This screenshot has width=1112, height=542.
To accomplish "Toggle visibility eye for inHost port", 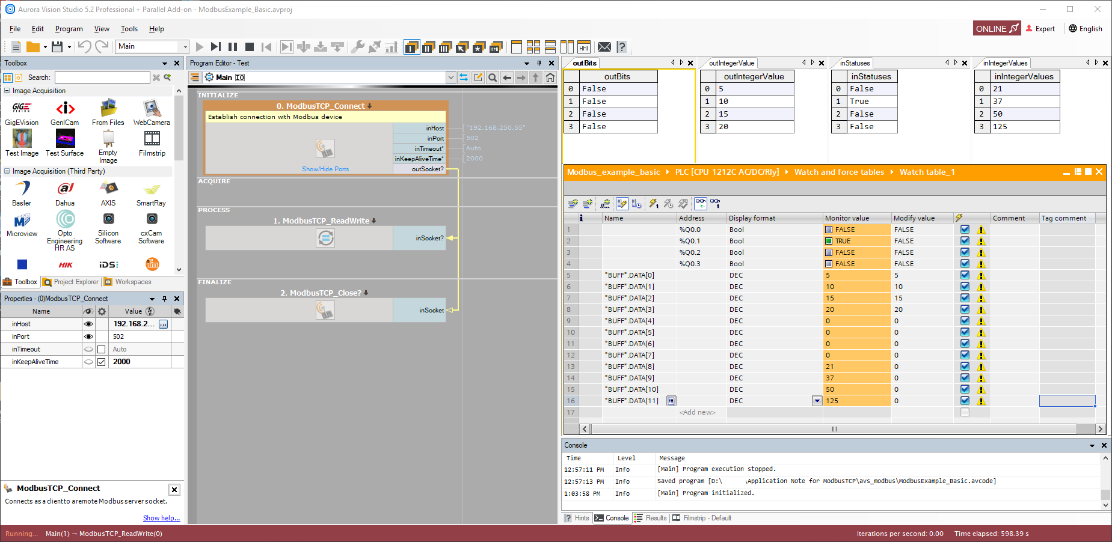I will [x=88, y=324].
